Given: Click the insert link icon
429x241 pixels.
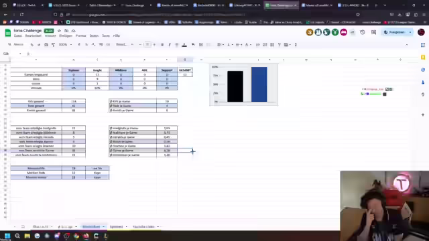Looking at the screenshot, I should tap(257, 45).
